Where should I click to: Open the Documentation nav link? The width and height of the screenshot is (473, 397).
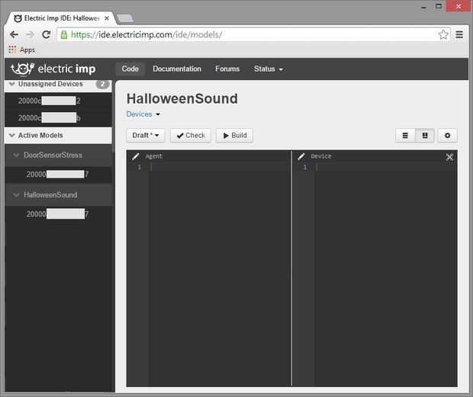(177, 69)
